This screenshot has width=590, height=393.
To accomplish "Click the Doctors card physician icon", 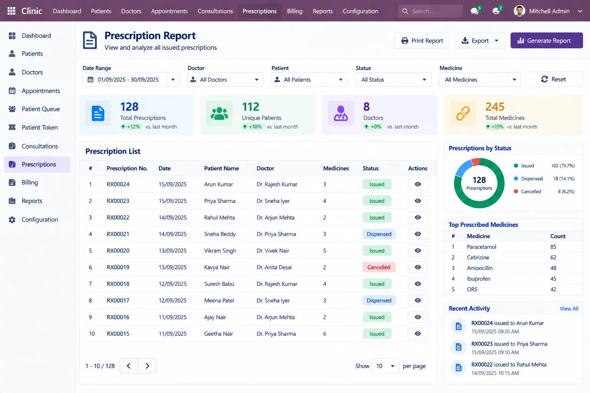I will 341,114.
